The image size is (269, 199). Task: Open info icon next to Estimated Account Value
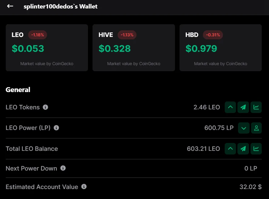tap(84, 187)
